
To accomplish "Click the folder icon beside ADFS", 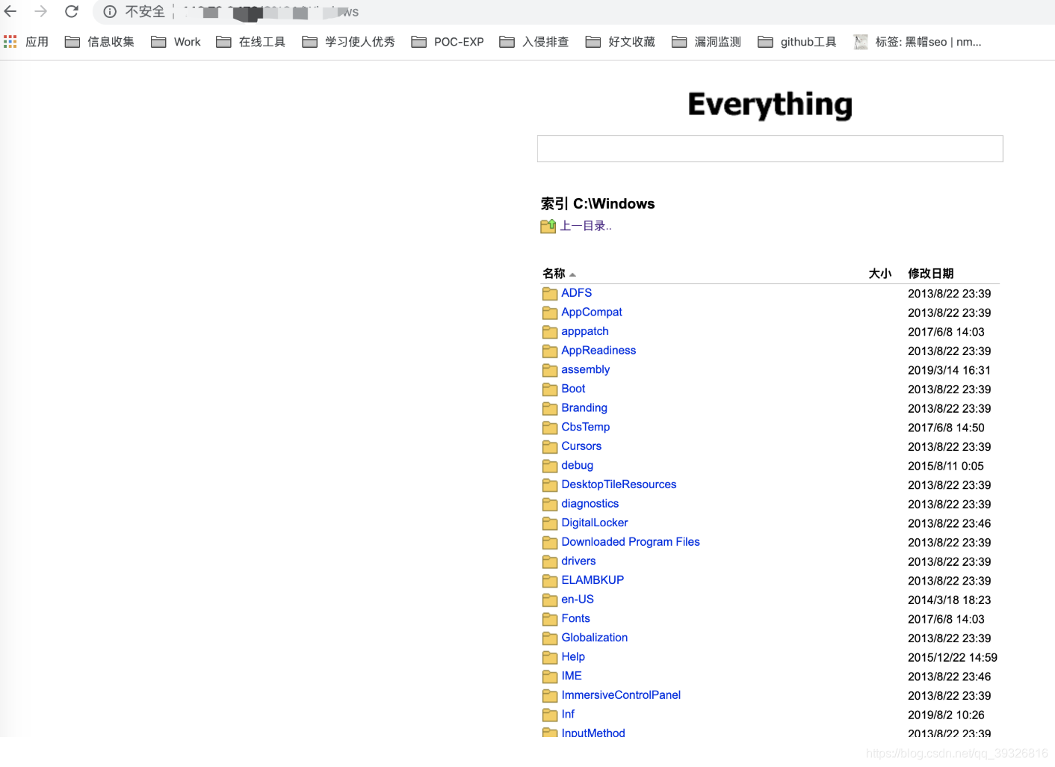I will (550, 294).
